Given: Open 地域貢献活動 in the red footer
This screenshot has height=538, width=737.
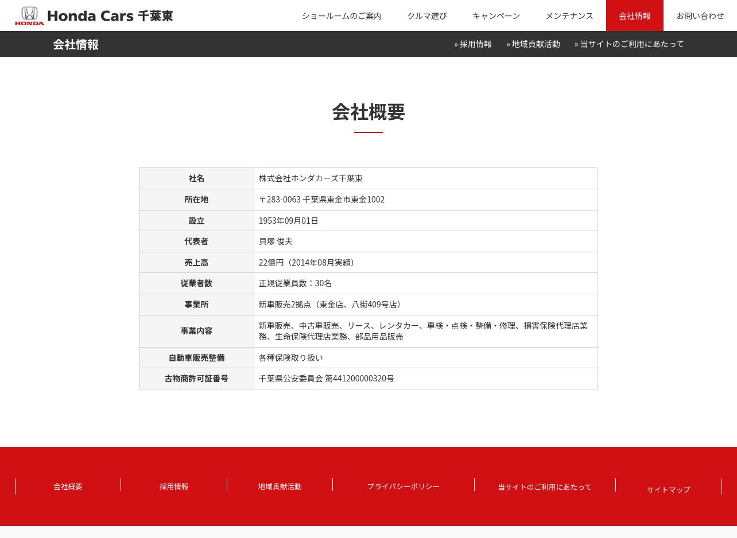Looking at the screenshot, I should click(280, 486).
